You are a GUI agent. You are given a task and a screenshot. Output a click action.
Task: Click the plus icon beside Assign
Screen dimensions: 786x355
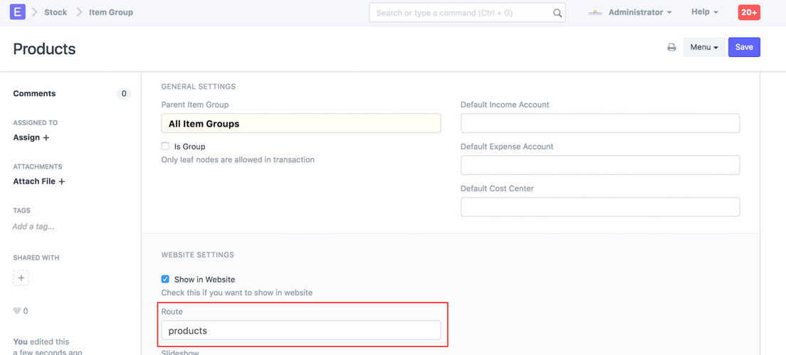[x=46, y=138]
